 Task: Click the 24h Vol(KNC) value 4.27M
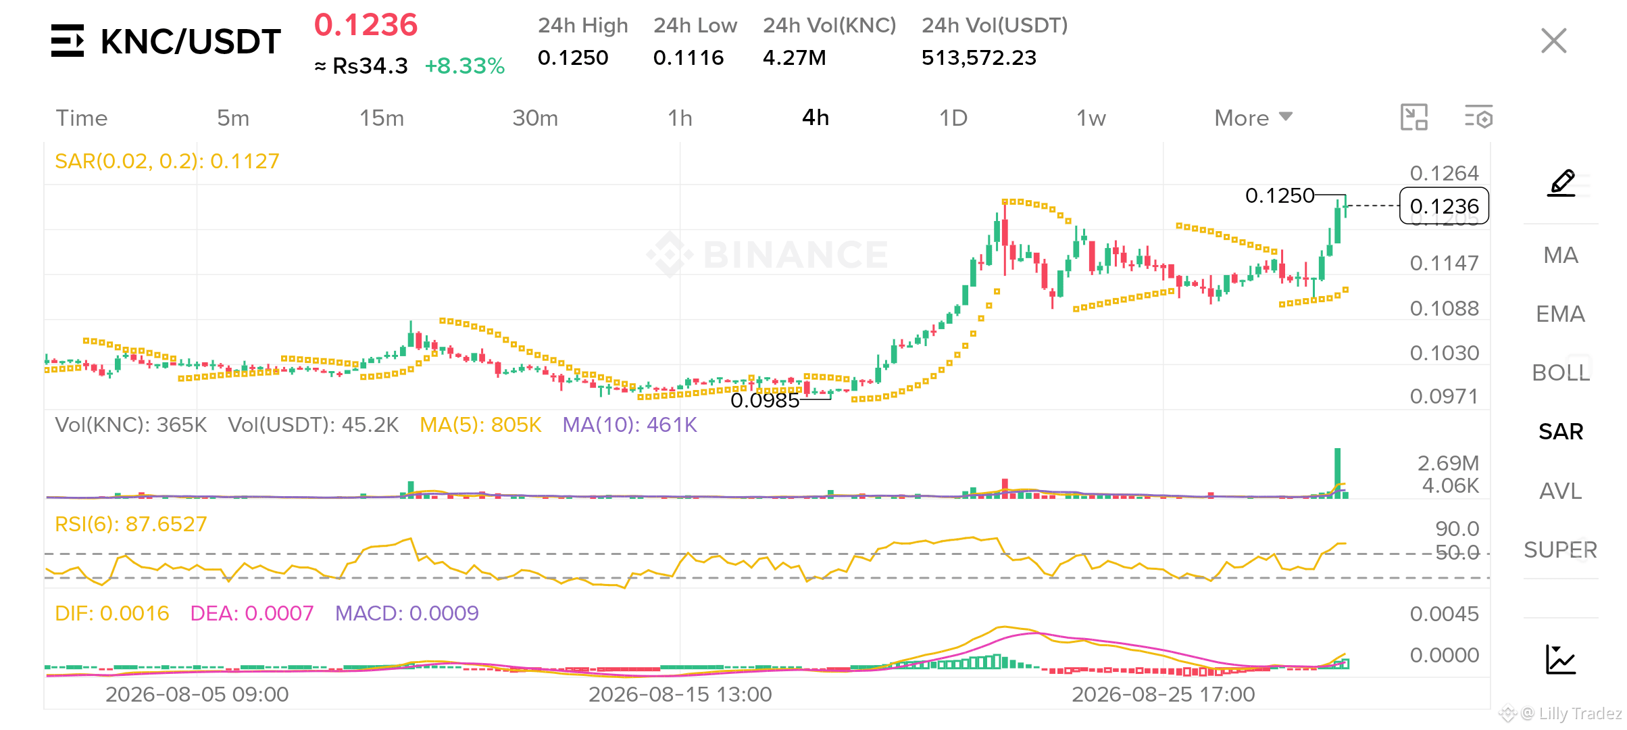[795, 58]
